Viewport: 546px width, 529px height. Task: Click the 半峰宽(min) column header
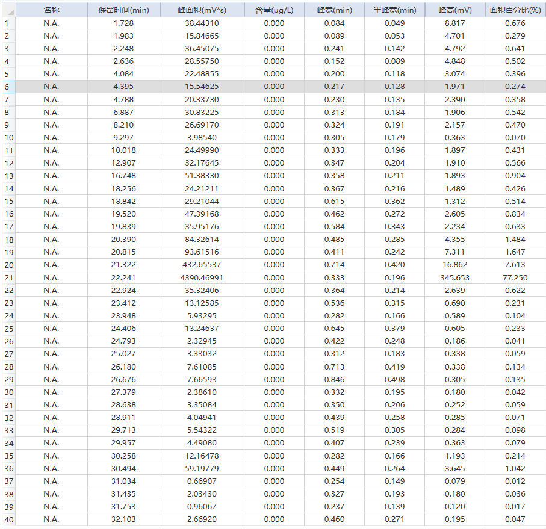[x=394, y=10]
